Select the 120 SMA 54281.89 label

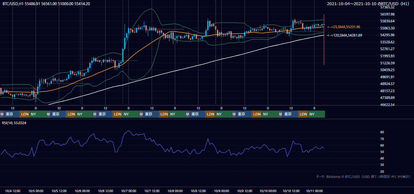coord(345,35)
